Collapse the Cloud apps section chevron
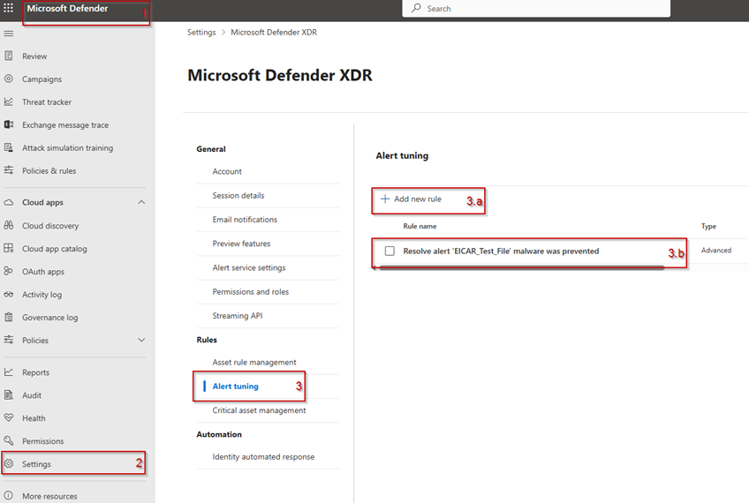 [x=141, y=202]
